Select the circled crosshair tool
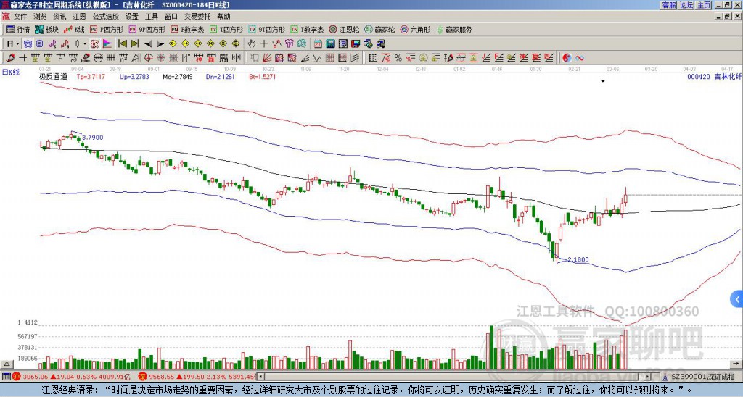This screenshot has width=743, height=397. [x=148, y=58]
